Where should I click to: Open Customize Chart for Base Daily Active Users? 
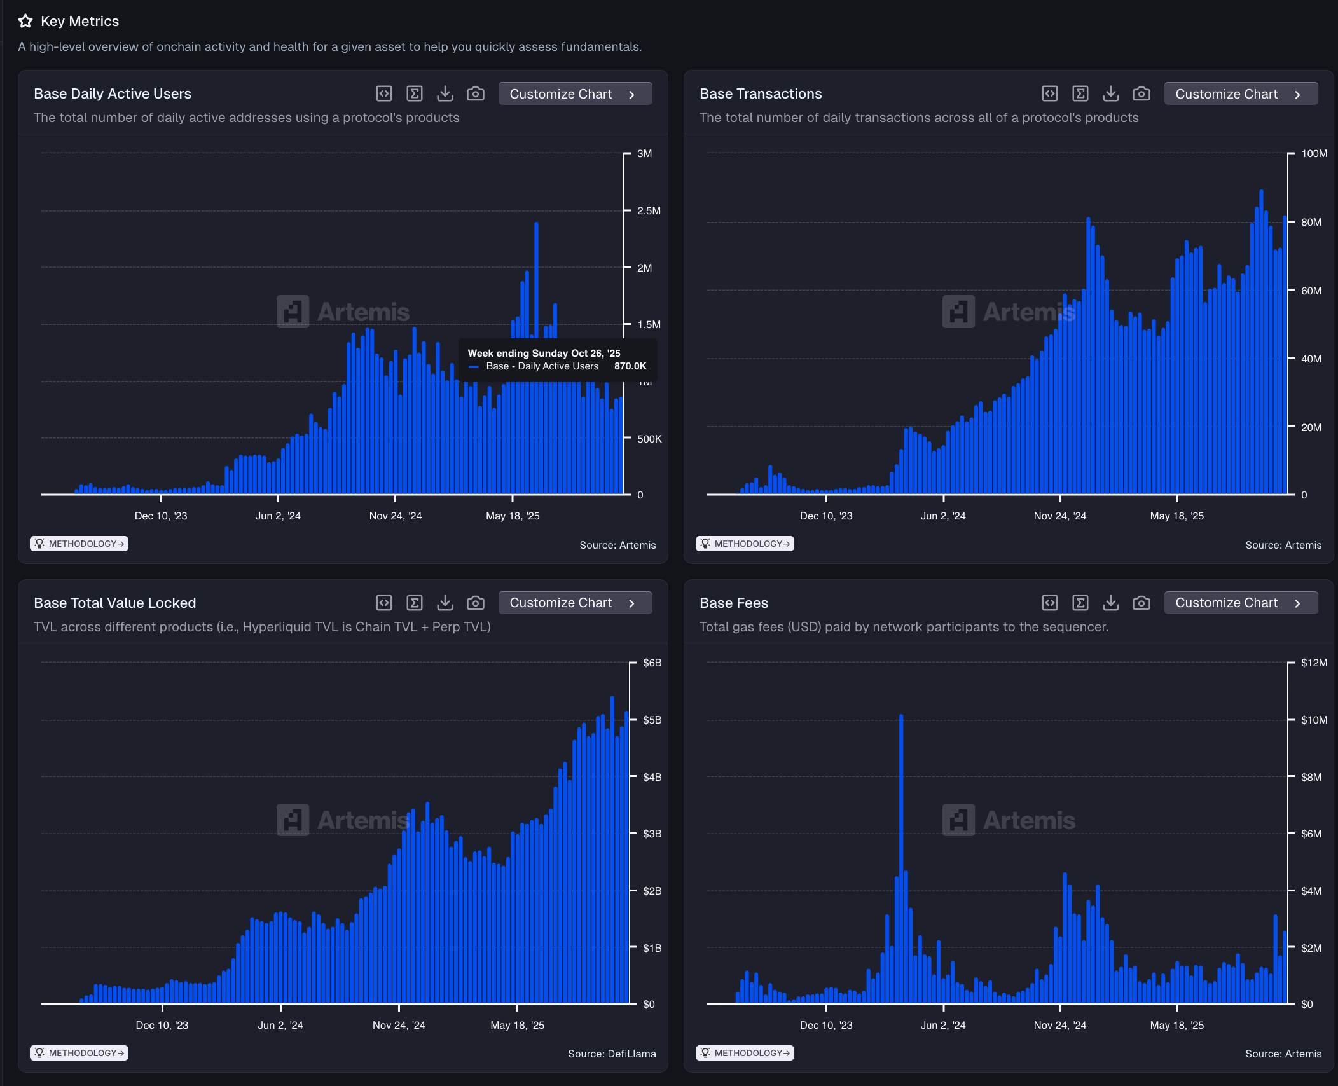pyautogui.click(x=575, y=94)
